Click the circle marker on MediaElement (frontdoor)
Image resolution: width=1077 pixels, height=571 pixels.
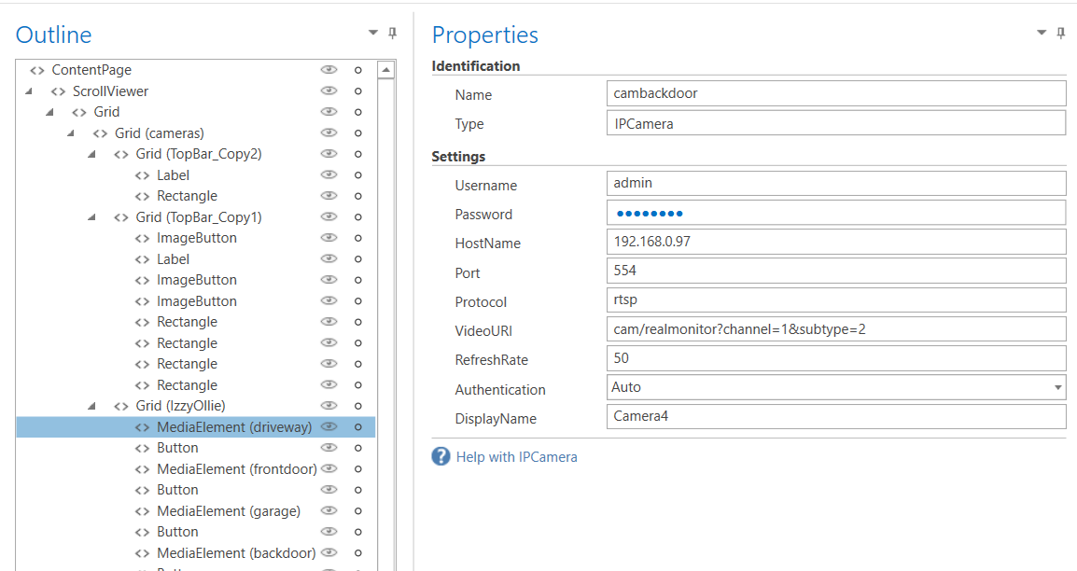[x=357, y=468]
